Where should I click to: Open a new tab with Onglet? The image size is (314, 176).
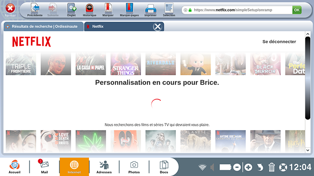71,10
